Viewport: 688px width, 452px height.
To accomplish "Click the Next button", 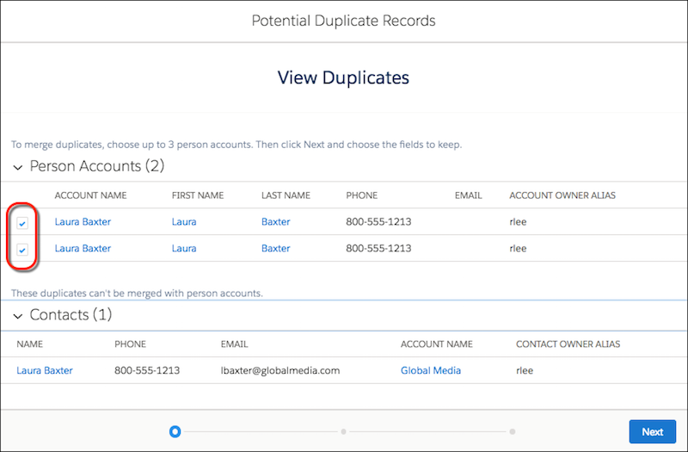I will tap(653, 432).
